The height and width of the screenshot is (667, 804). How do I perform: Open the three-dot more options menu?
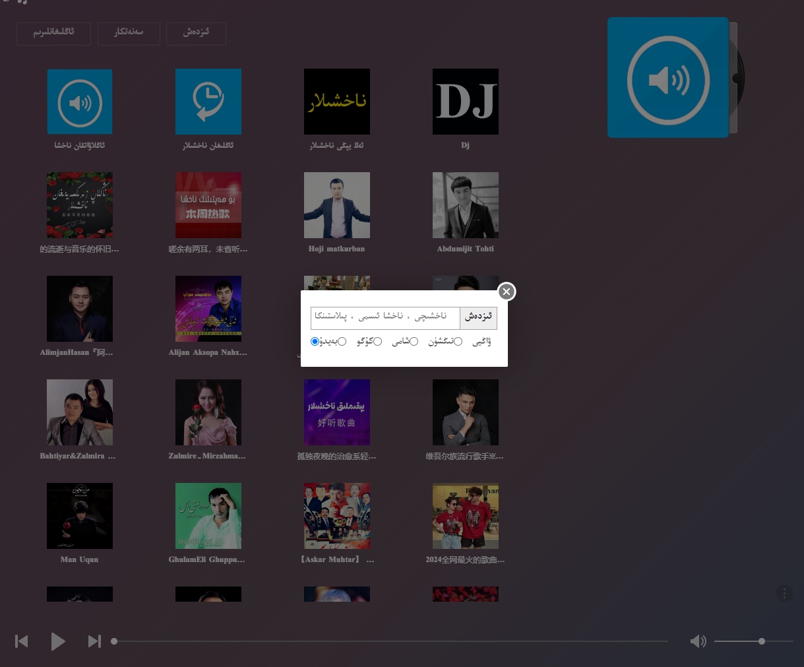pos(784,593)
